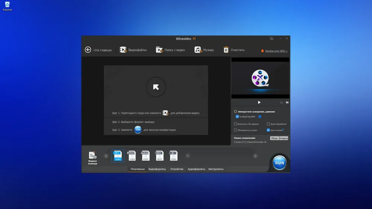This screenshot has width=372, height=209.
Task: Open the Формат вывода settings icon
Action: (x=93, y=156)
